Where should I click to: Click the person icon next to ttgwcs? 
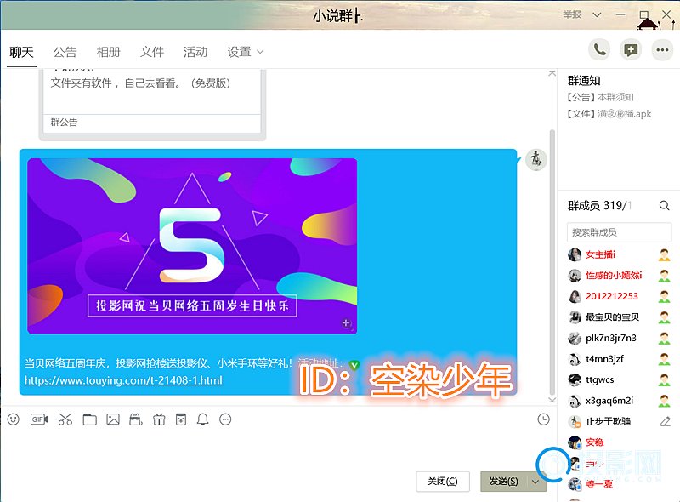coord(664,379)
